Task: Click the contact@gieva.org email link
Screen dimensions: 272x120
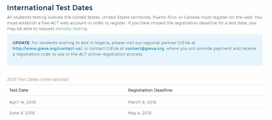Action: (145, 49)
